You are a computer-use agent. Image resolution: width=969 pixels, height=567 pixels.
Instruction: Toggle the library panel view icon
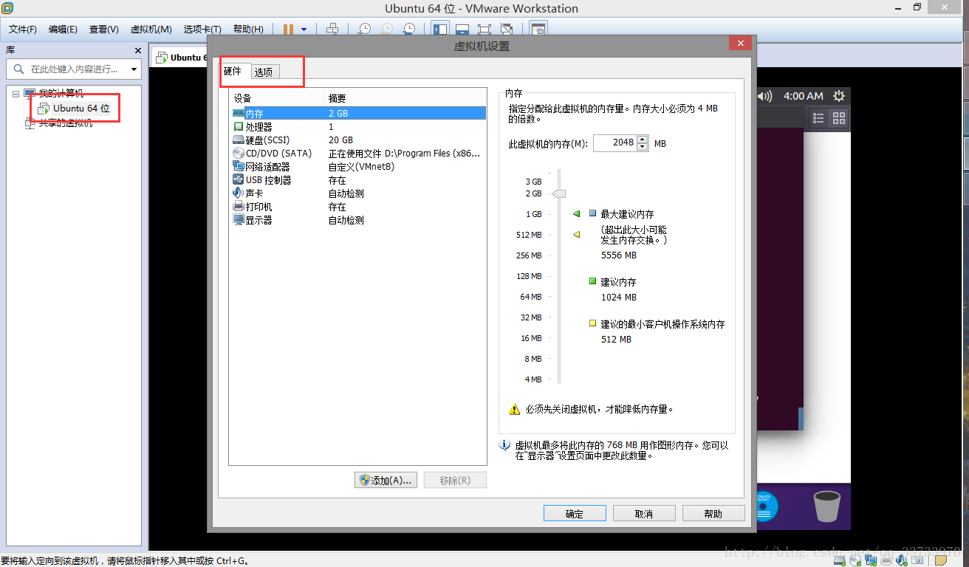[x=440, y=29]
